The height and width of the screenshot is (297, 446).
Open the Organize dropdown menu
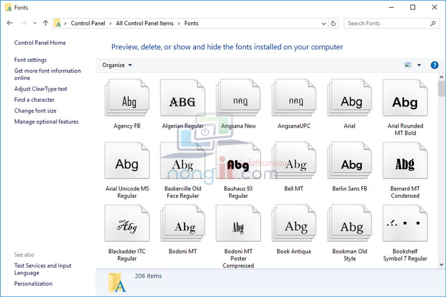[117, 65]
